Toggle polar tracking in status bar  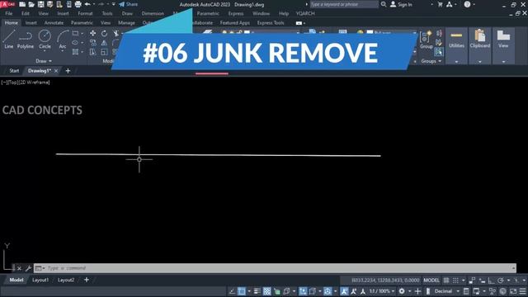(x=501, y=280)
